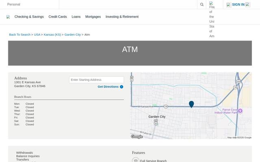Open the Mortgages menu
The image size is (260, 162).
[93, 17]
